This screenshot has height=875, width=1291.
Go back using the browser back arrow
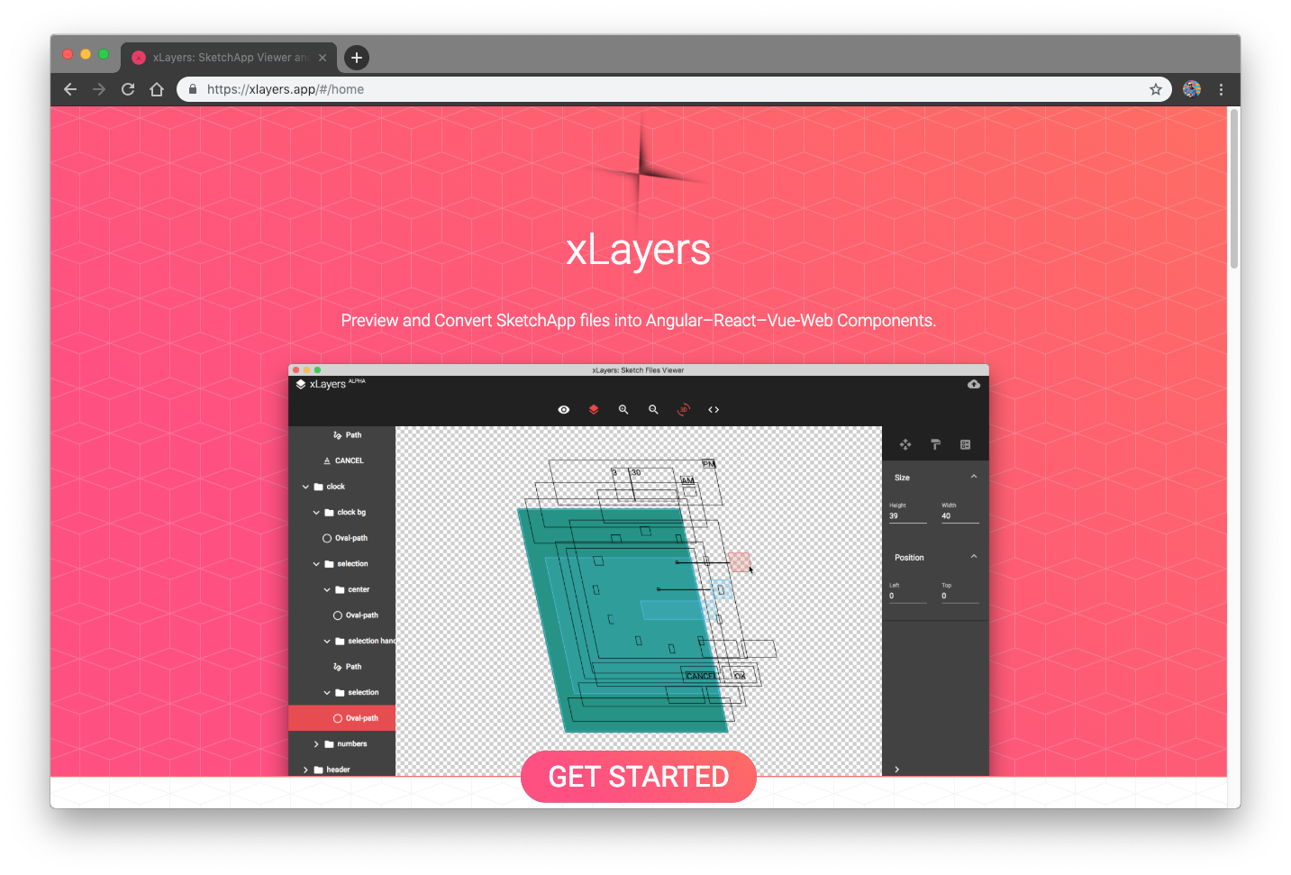click(70, 89)
